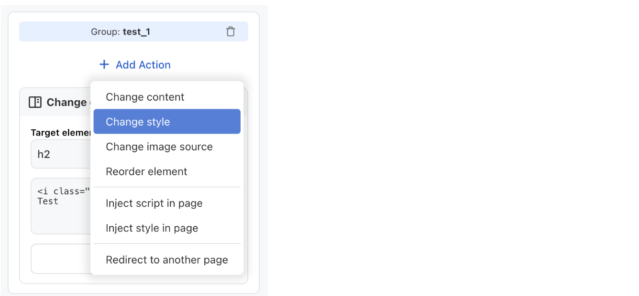Image resolution: width=639 pixels, height=296 pixels.
Task: Click the empty input at the card bottom
Action: pos(60,258)
